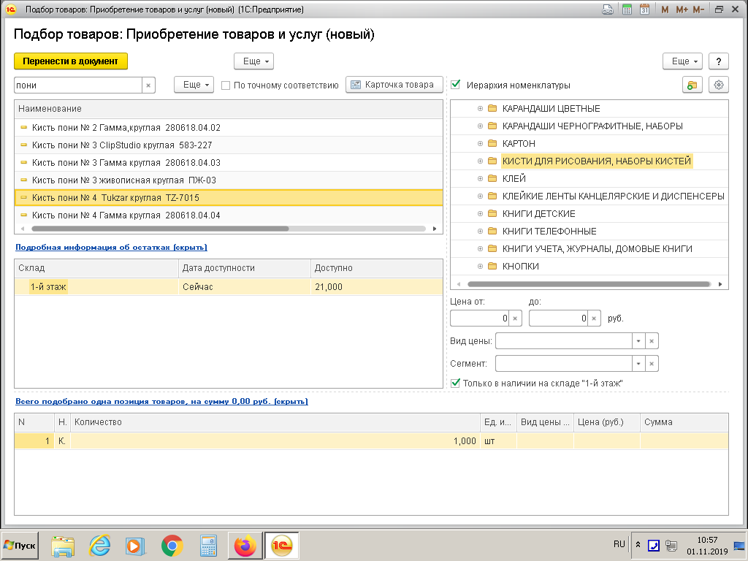This screenshot has height=561, width=748.
Task: Click the right arrow of product list scrollbar
Action: point(435,229)
